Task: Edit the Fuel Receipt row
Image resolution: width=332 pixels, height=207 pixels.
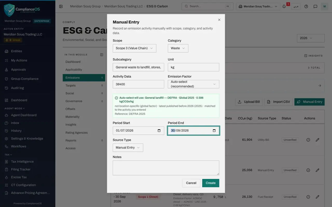Action: [317, 197]
